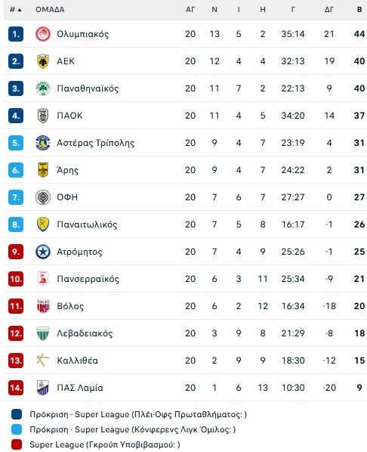Click the ΠΑΣ Λαμία team badge

click(x=43, y=388)
